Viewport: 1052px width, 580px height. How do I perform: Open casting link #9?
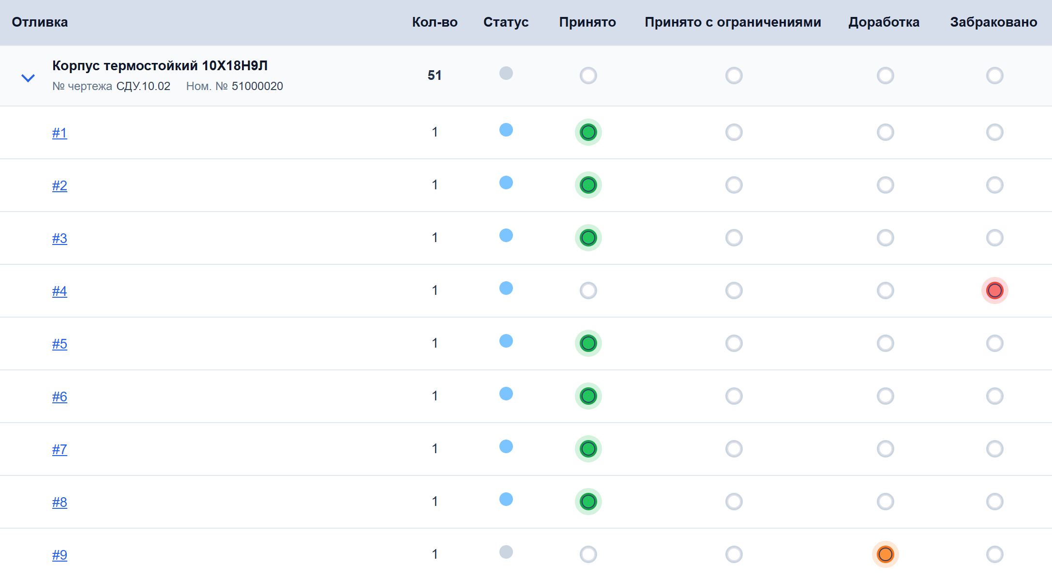coord(60,555)
